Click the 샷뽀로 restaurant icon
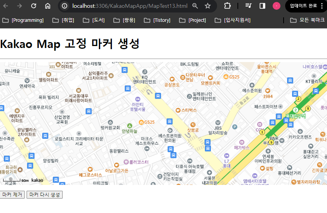Image resolution: width=327 pixels, height=213 pixels. pyautogui.click(x=193, y=124)
